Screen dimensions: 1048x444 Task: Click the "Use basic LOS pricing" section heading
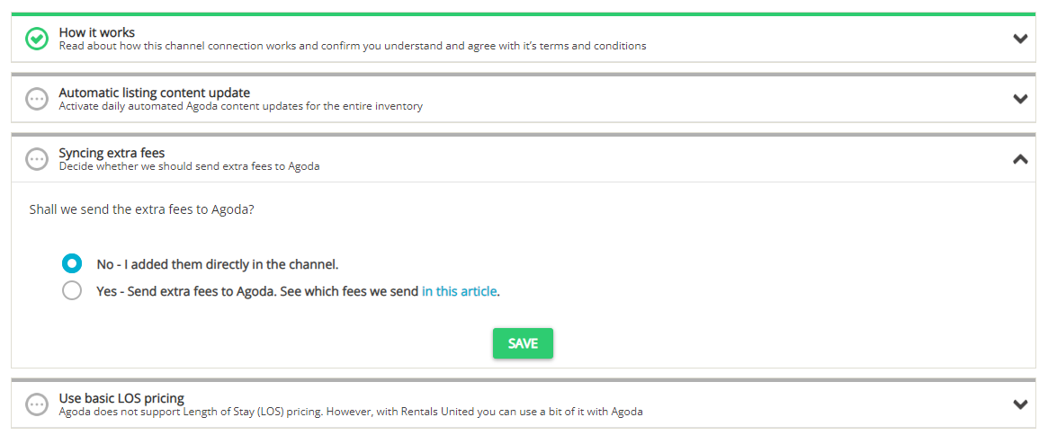(x=121, y=398)
